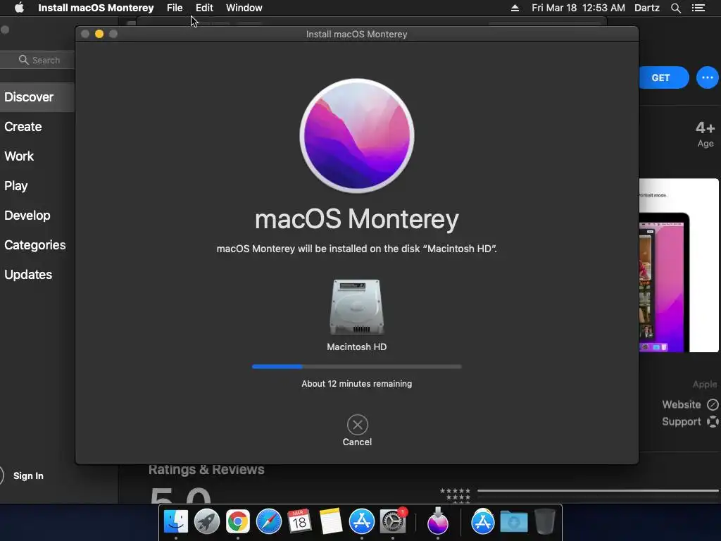Click the "About 12 minutes remaining" text
The image size is (721, 541).
(x=357, y=384)
